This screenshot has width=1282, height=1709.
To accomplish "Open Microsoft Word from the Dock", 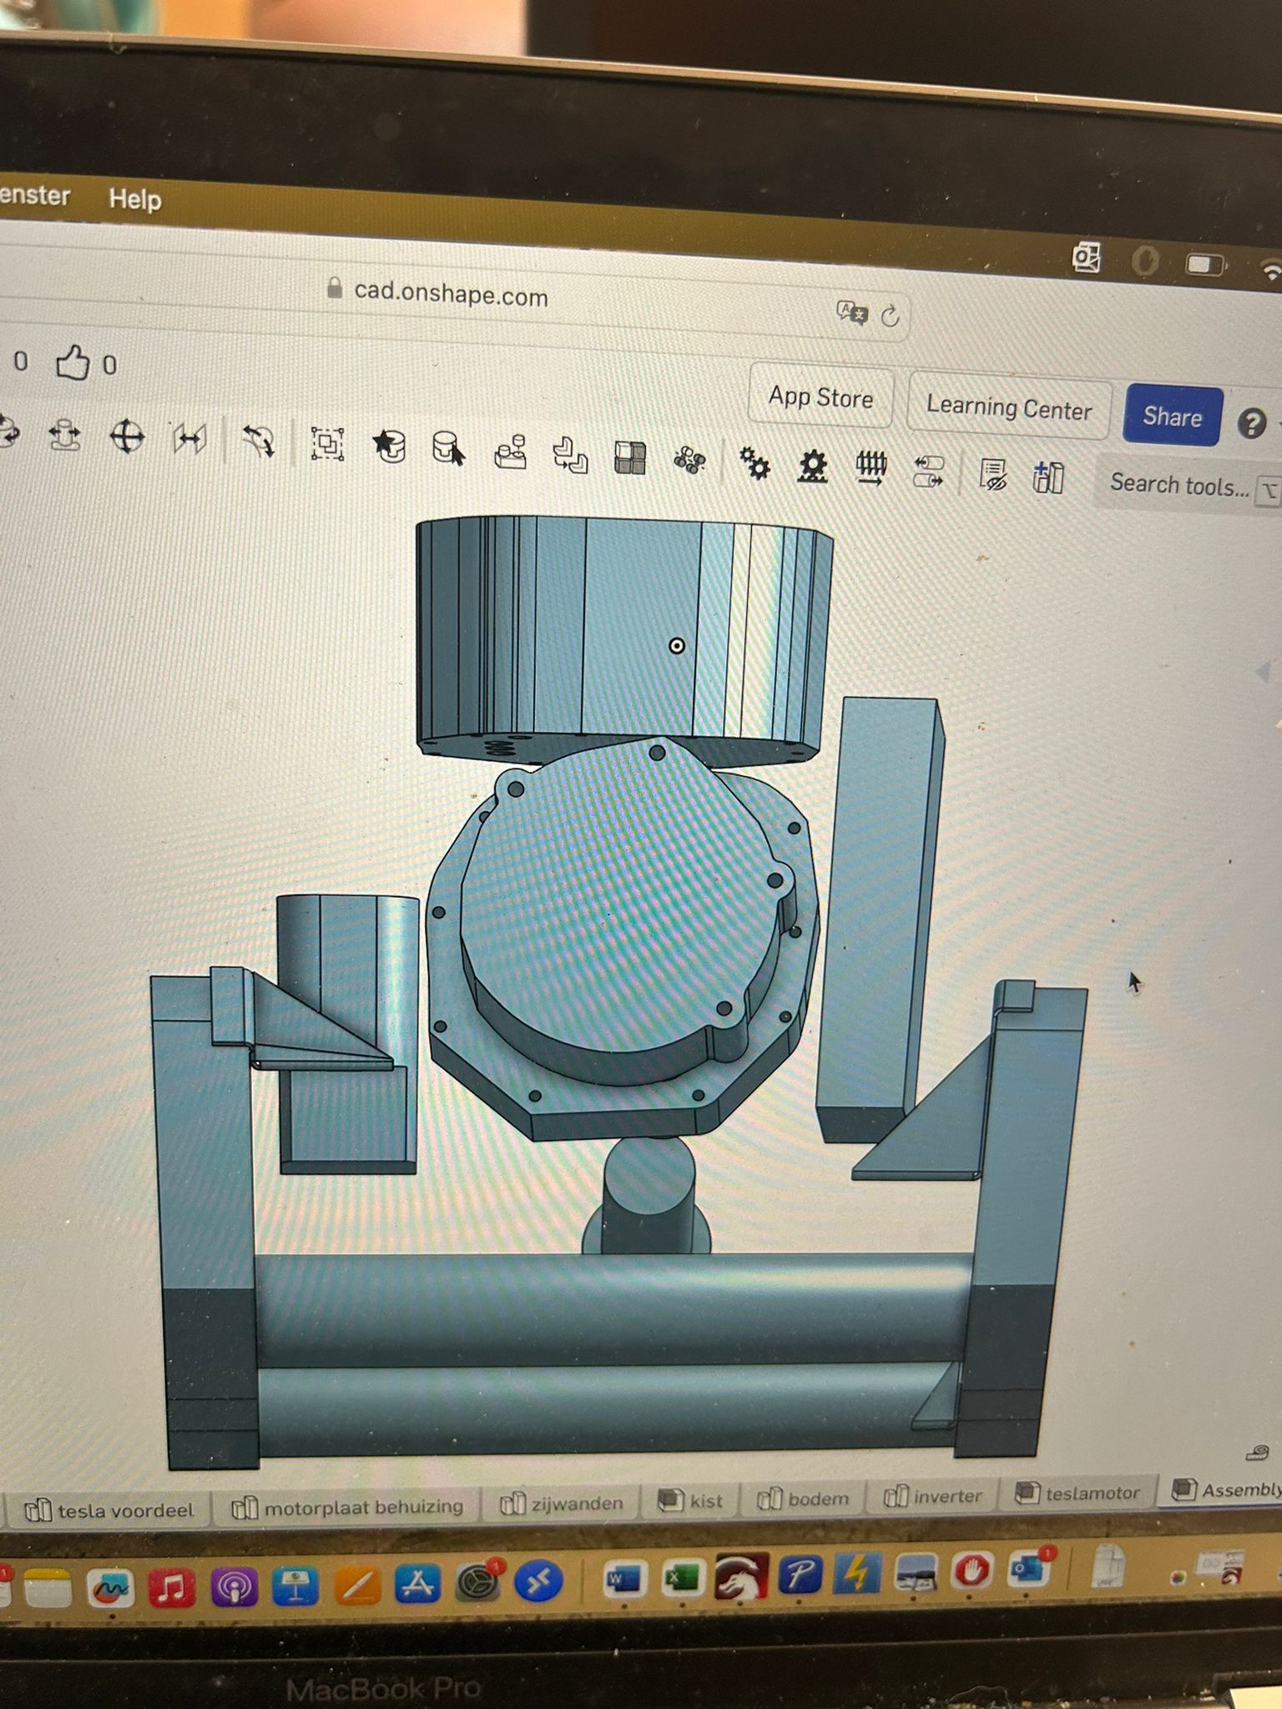I will pos(624,1578).
